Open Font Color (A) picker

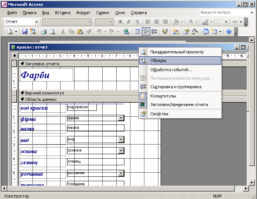click(191, 21)
